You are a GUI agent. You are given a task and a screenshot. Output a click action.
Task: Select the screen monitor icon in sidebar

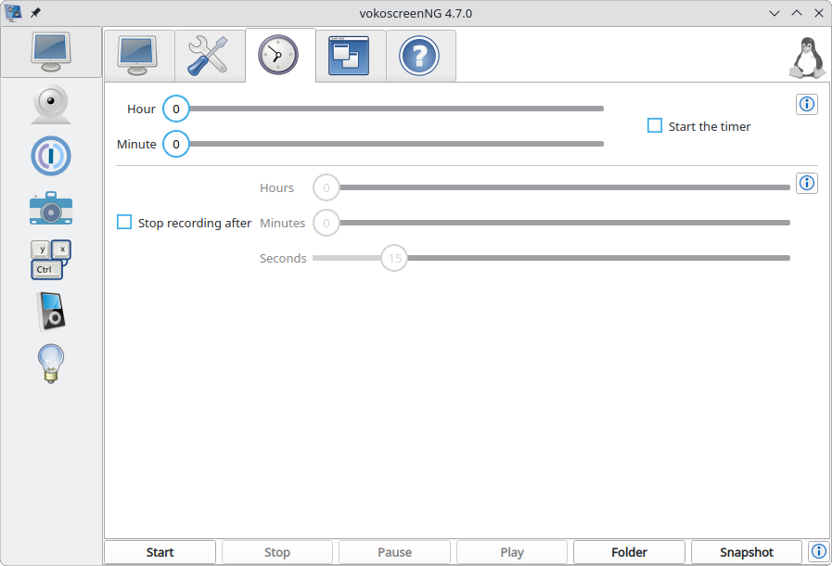point(51,52)
